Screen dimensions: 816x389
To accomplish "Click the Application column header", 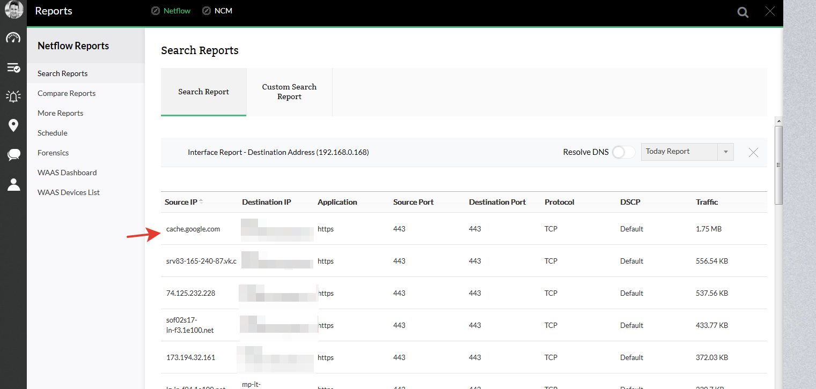I will pyautogui.click(x=337, y=202).
